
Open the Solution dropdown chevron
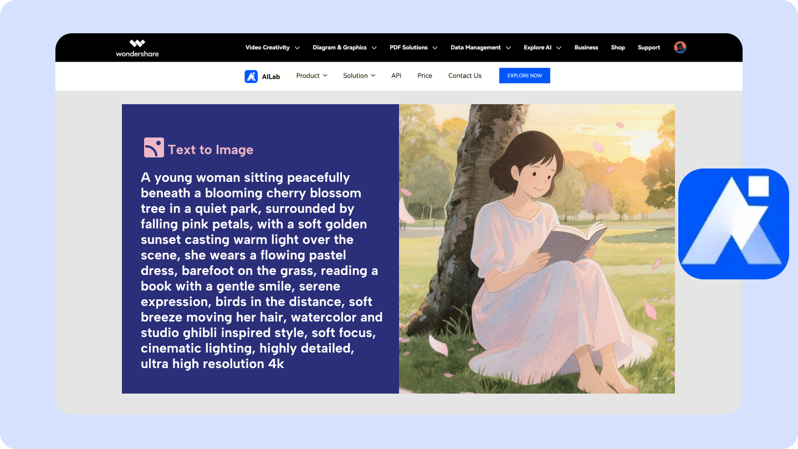coord(374,75)
